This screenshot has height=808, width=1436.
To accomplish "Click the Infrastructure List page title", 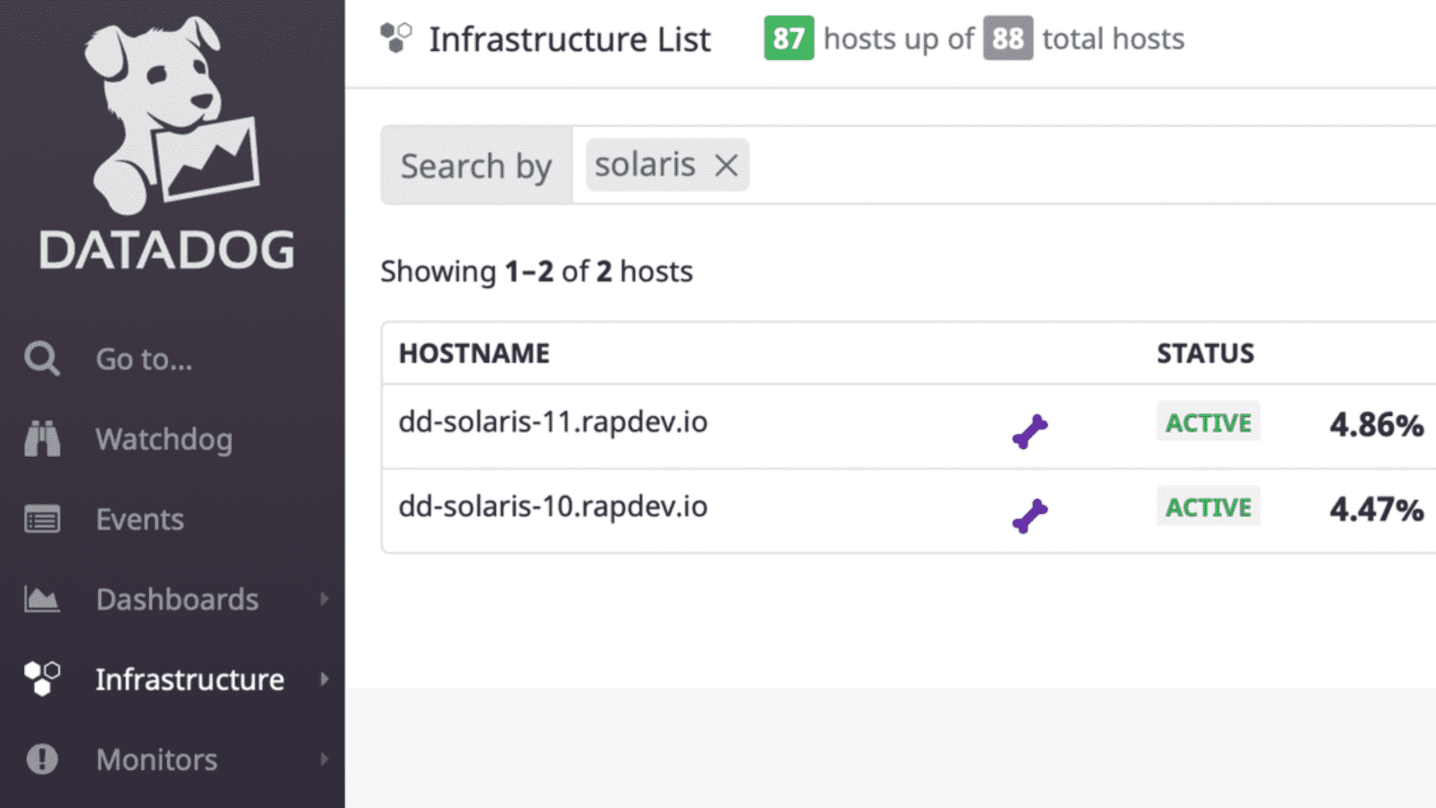I will pyautogui.click(x=570, y=39).
